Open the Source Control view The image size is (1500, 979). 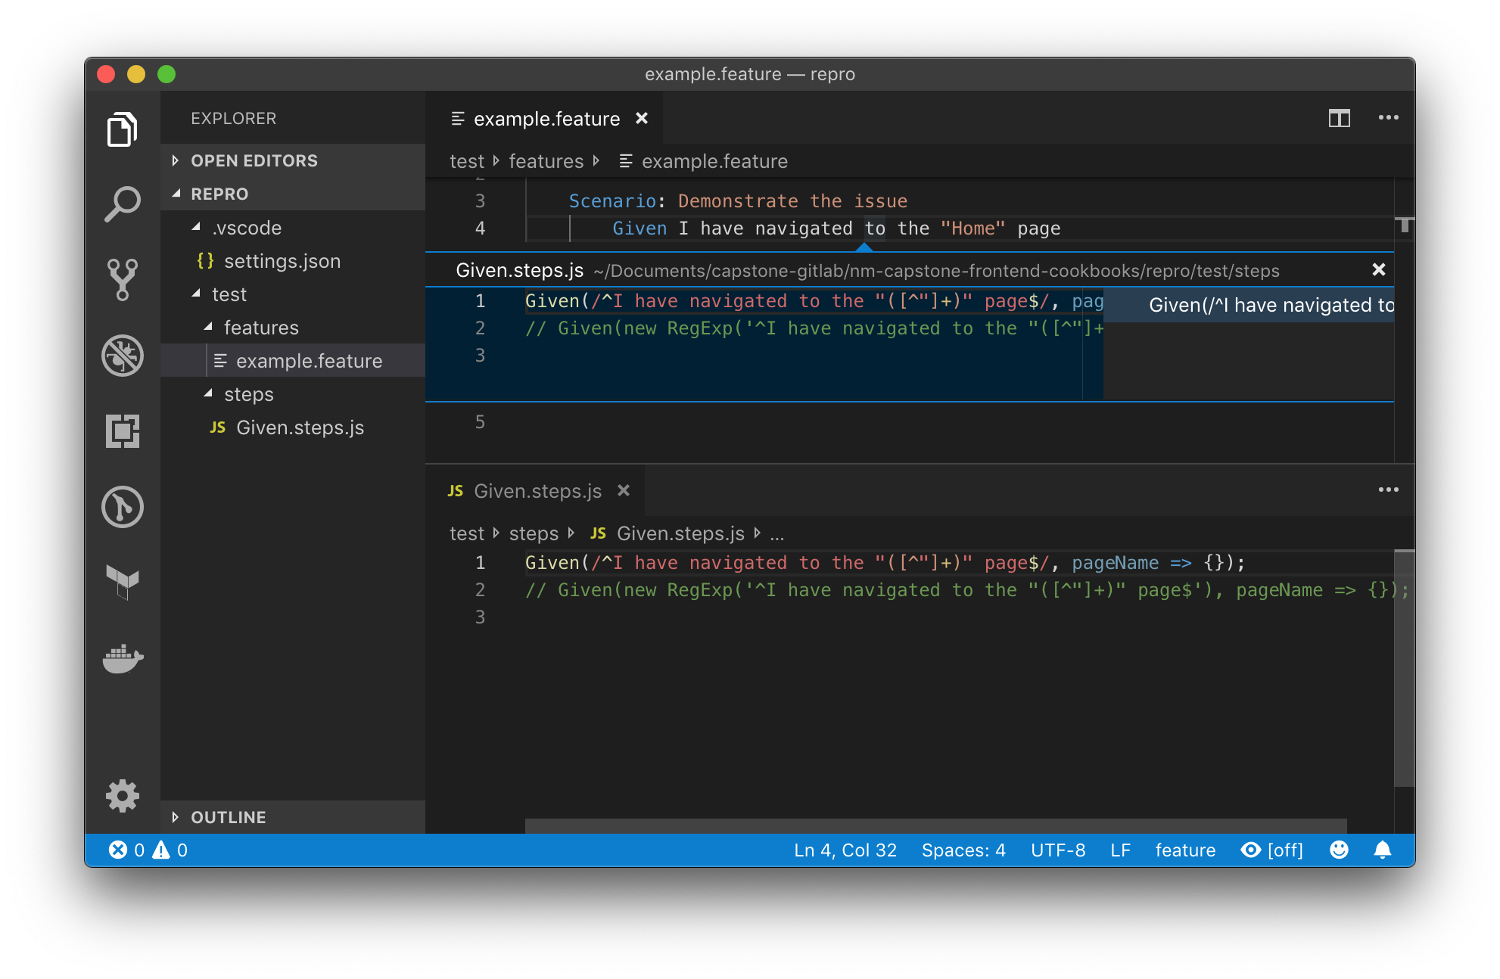click(123, 279)
